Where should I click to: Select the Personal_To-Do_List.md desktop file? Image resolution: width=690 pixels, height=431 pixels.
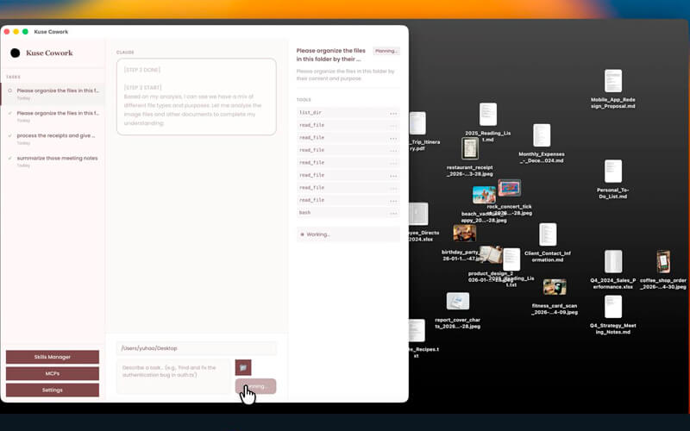tap(613, 172)
